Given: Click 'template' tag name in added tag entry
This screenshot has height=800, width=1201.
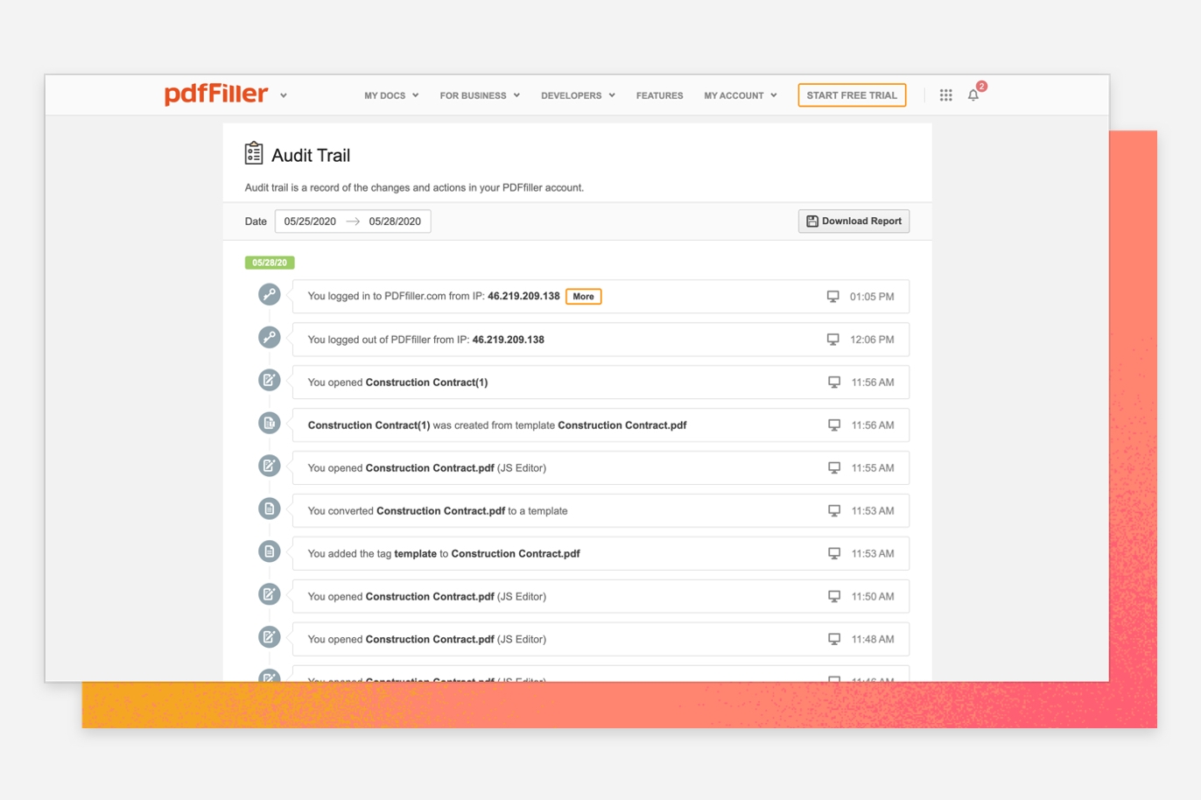Looking at the screenshot, I should pyautogui.click(x=416, y=554).
